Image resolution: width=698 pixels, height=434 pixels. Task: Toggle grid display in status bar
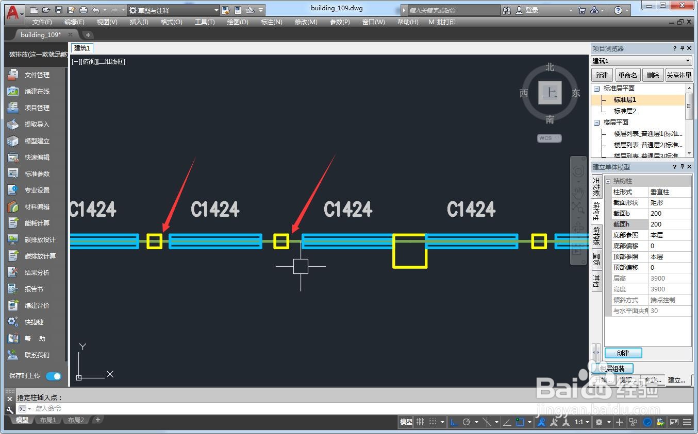pyautogui.click(x=420, y=422)
